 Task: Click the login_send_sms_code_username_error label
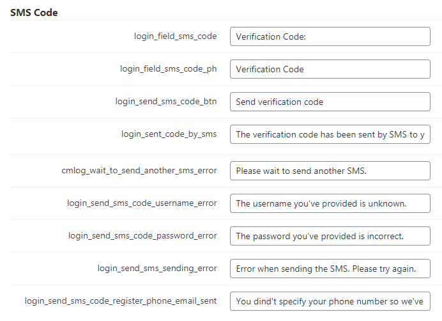(142, 203)
